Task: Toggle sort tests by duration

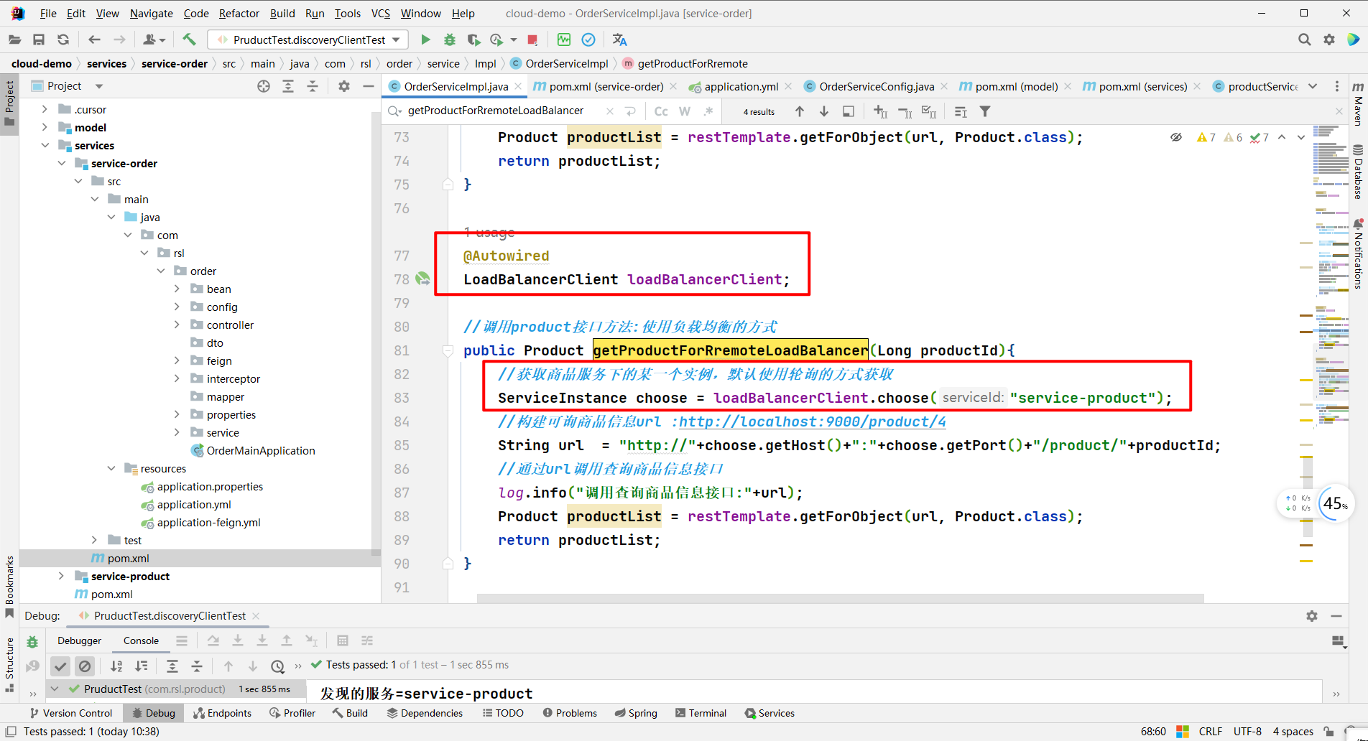Action: coord(142,666)
